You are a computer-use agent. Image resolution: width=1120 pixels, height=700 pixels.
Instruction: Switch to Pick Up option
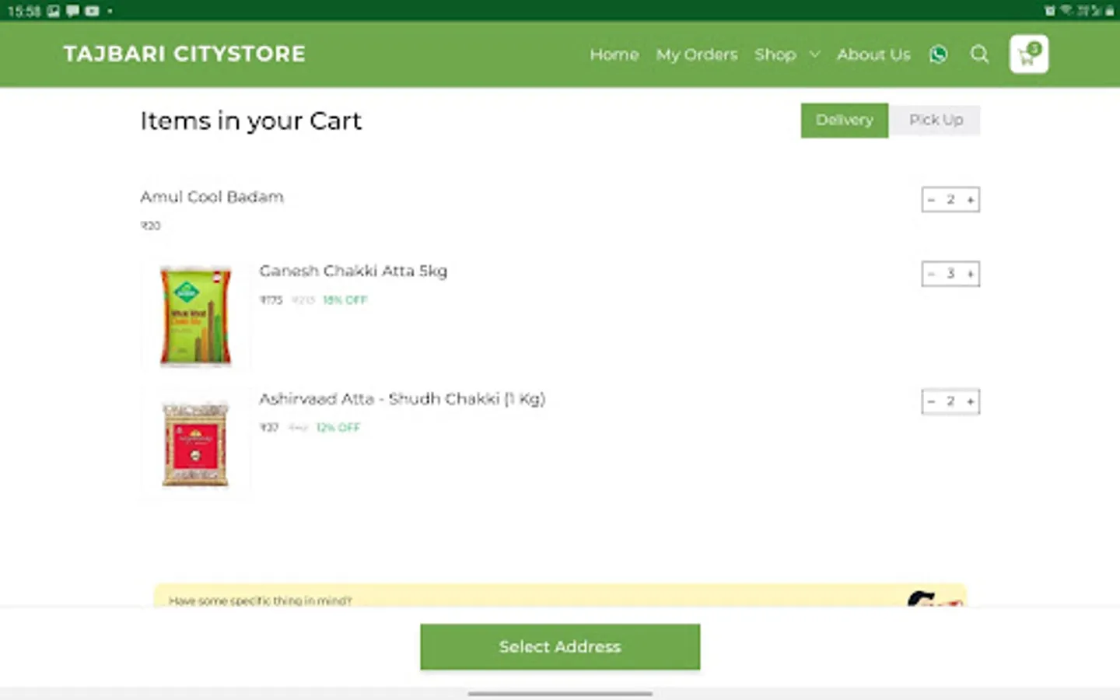[936, 120]
